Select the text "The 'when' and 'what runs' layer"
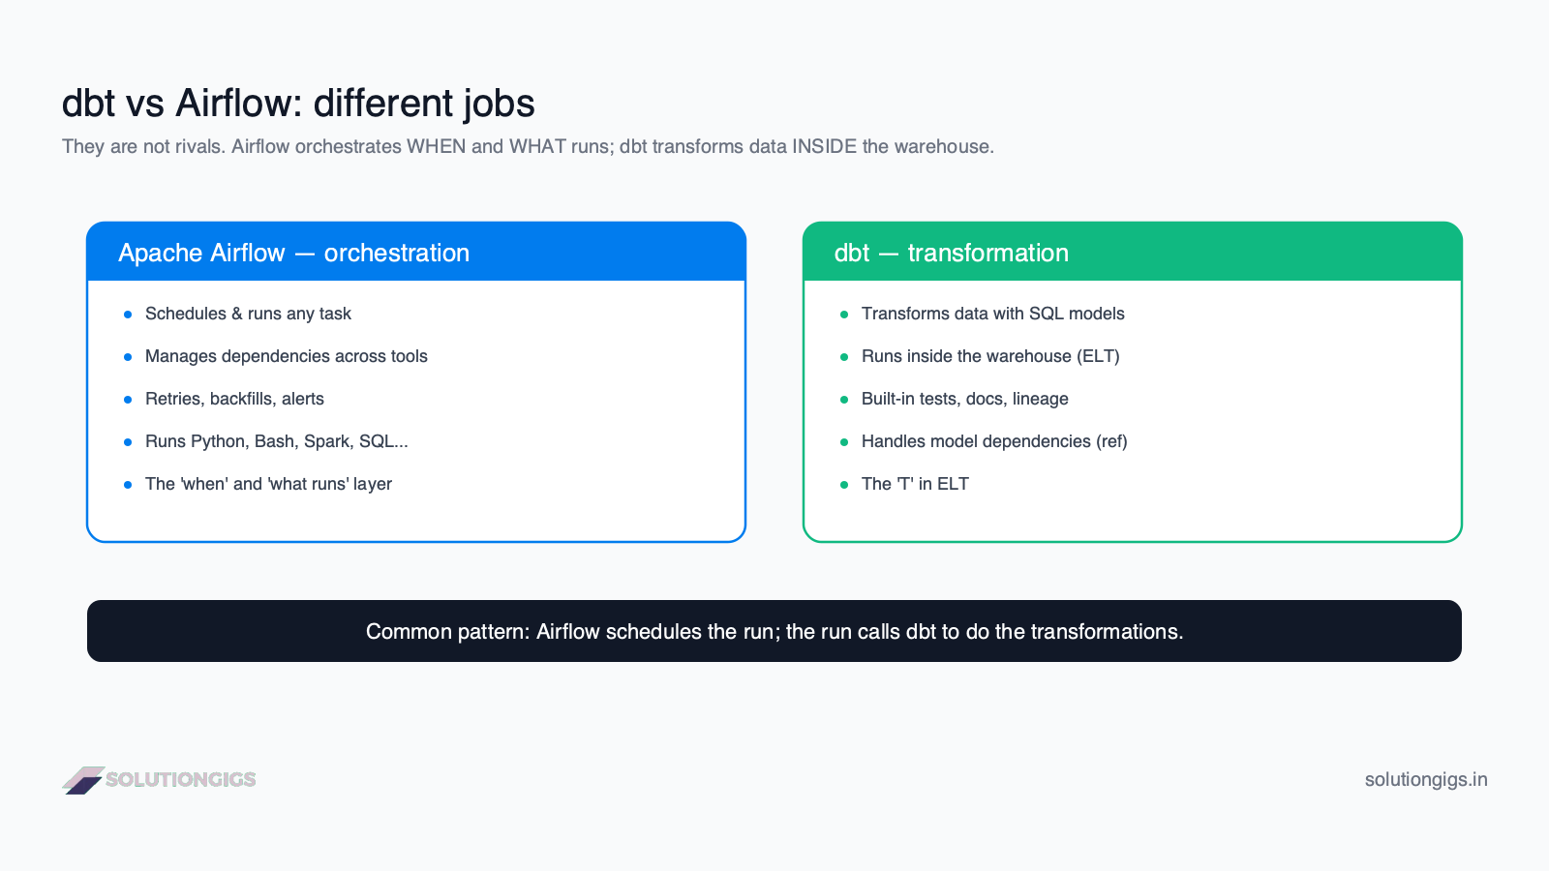Screen dimensions: 1549x871 click(x=268, y=484)
